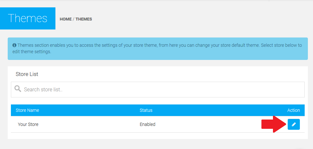Image resolution: width=313 pixels, height=149 pixels.
Task: Go to HOME via the breadcrumb
Action: (x=66, y=19)
